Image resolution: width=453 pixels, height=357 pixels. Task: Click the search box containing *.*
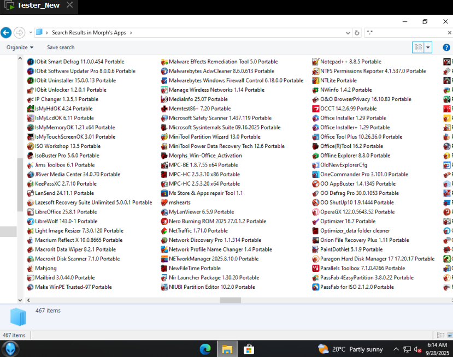pyautogui.click(x=405, y=33)
